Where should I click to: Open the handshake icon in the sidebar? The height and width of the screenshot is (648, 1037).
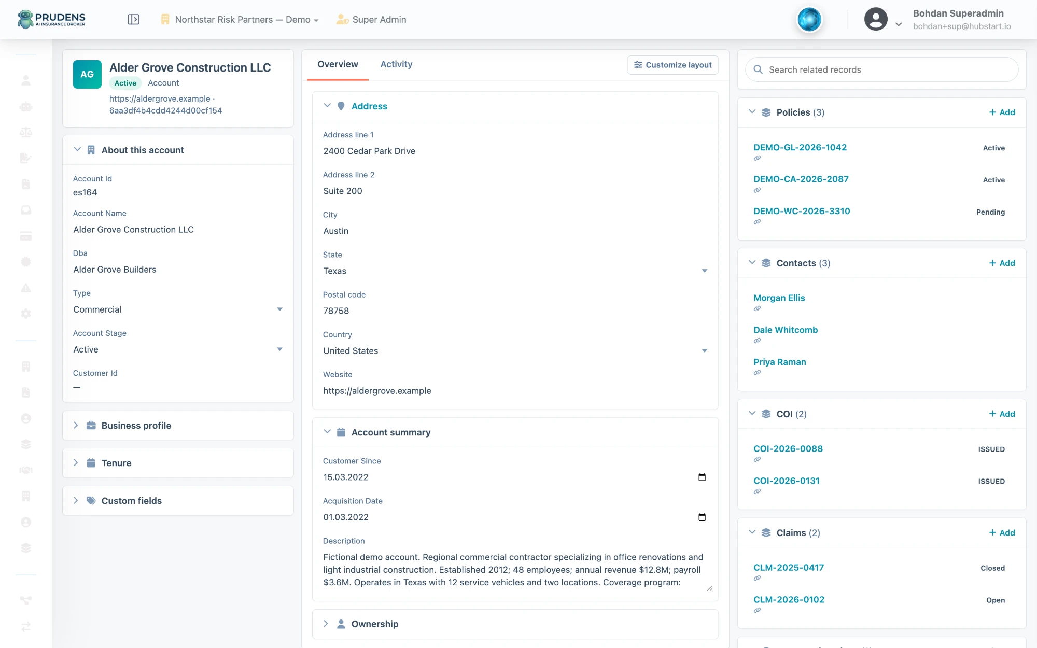pos(25,470)
